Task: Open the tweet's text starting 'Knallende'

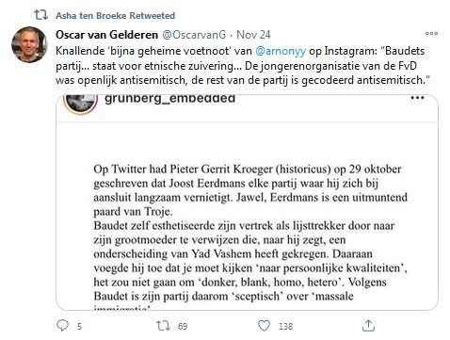Action: coord(242,66)
